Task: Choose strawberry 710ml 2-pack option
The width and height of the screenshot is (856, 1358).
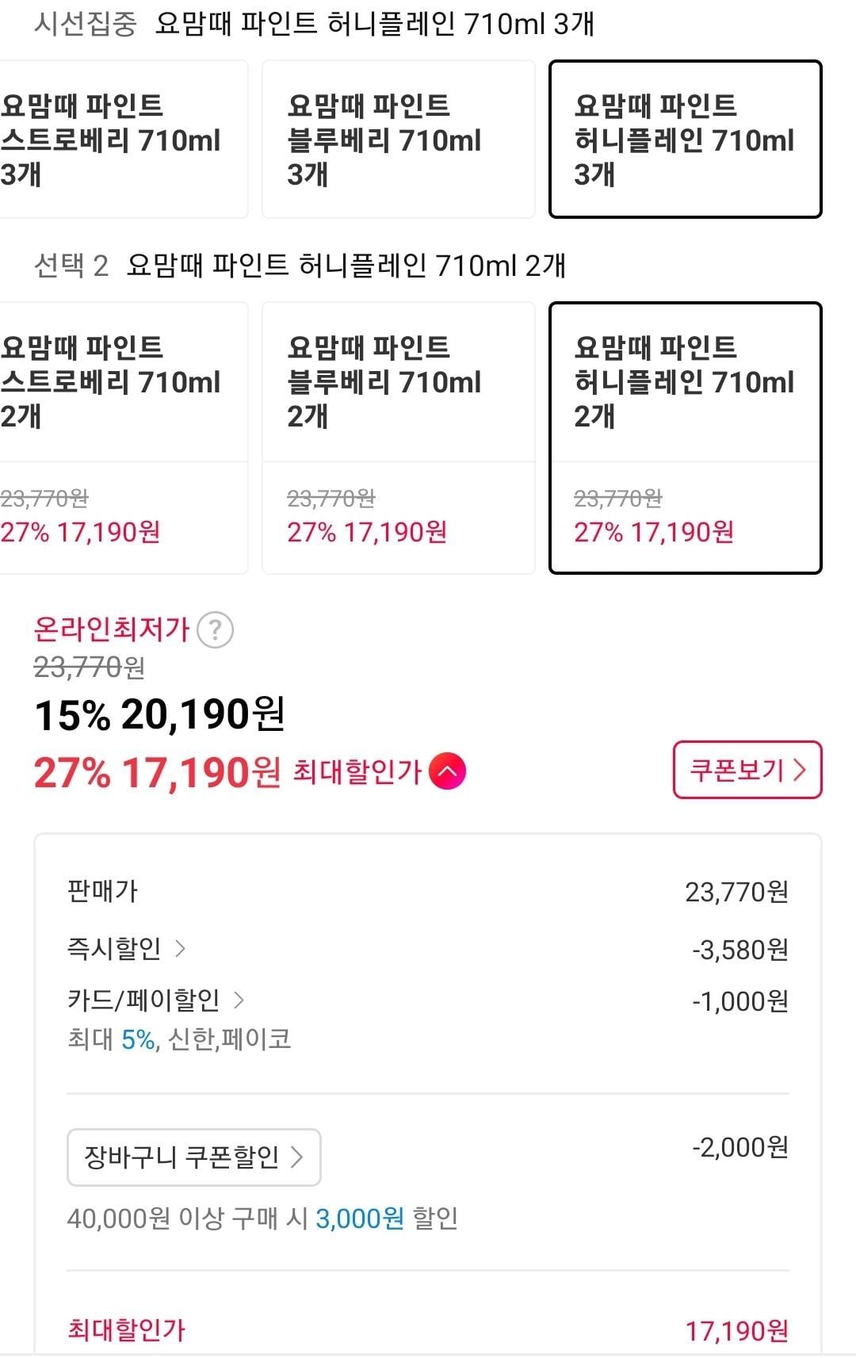Action: (119, 438)
